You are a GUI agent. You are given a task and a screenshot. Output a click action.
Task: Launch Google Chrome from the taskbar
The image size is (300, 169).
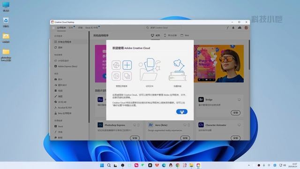178,165
